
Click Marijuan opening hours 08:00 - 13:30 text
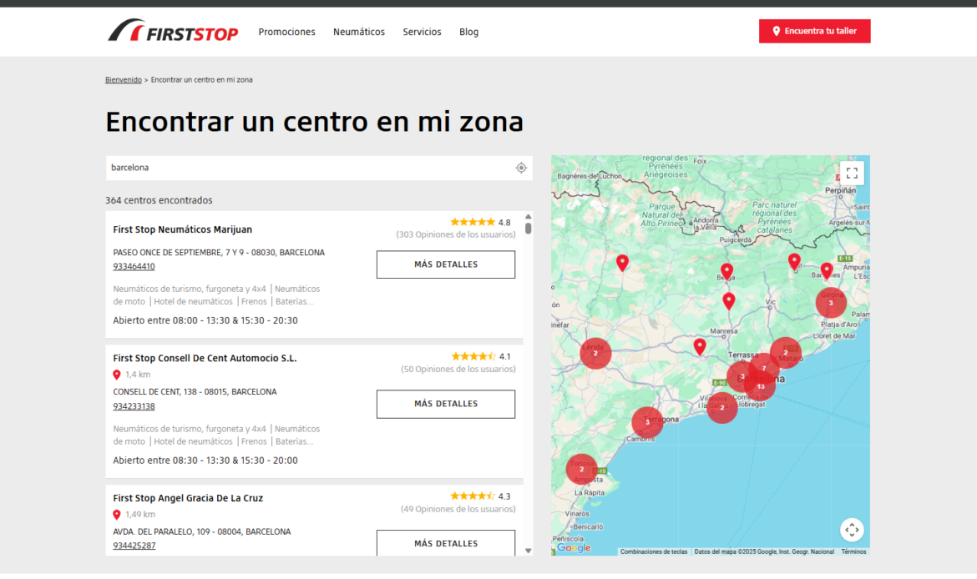205,320
